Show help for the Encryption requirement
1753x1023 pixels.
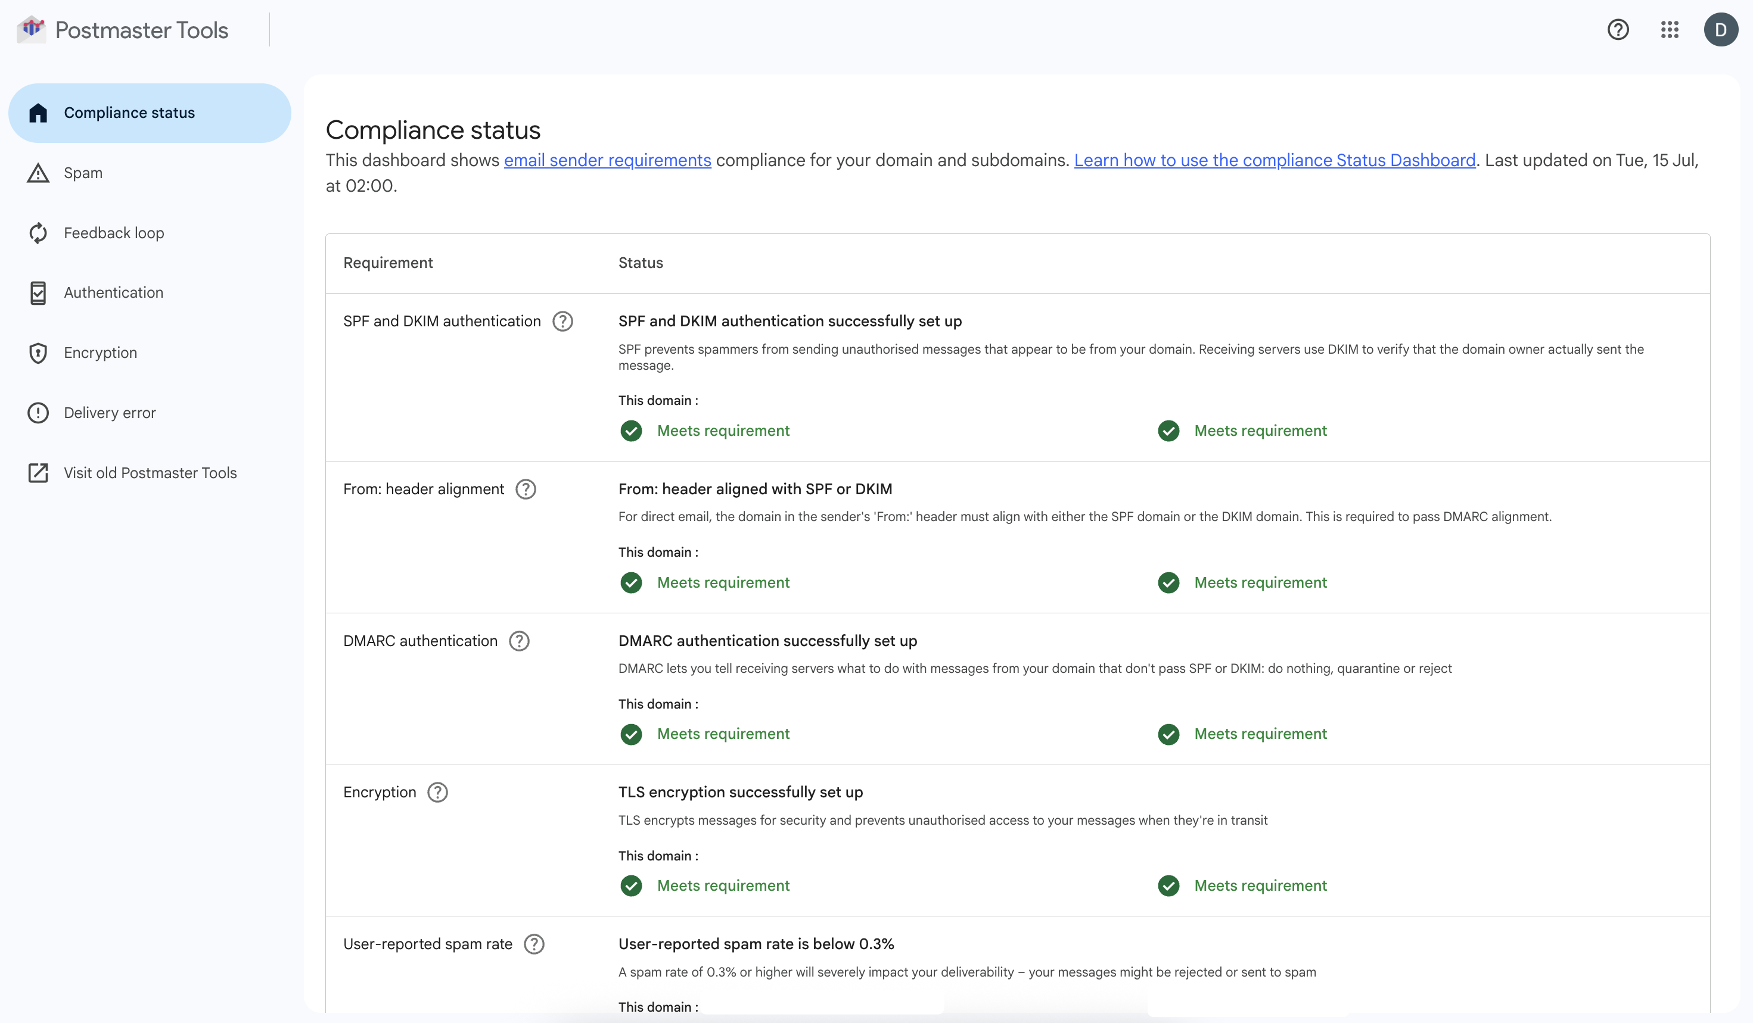(437, 791)
